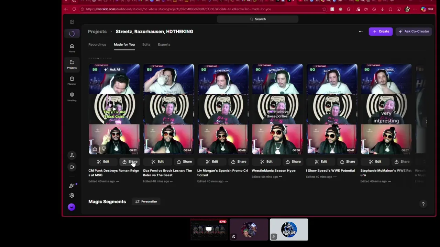Open the browser Chat sidebar button
The height and width of the screenshot is (247, 440).
427,9
